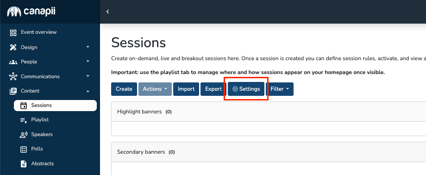This screenshot has height=175, width=426.
Task: Click the People group icon
Action: pos(13,62)
